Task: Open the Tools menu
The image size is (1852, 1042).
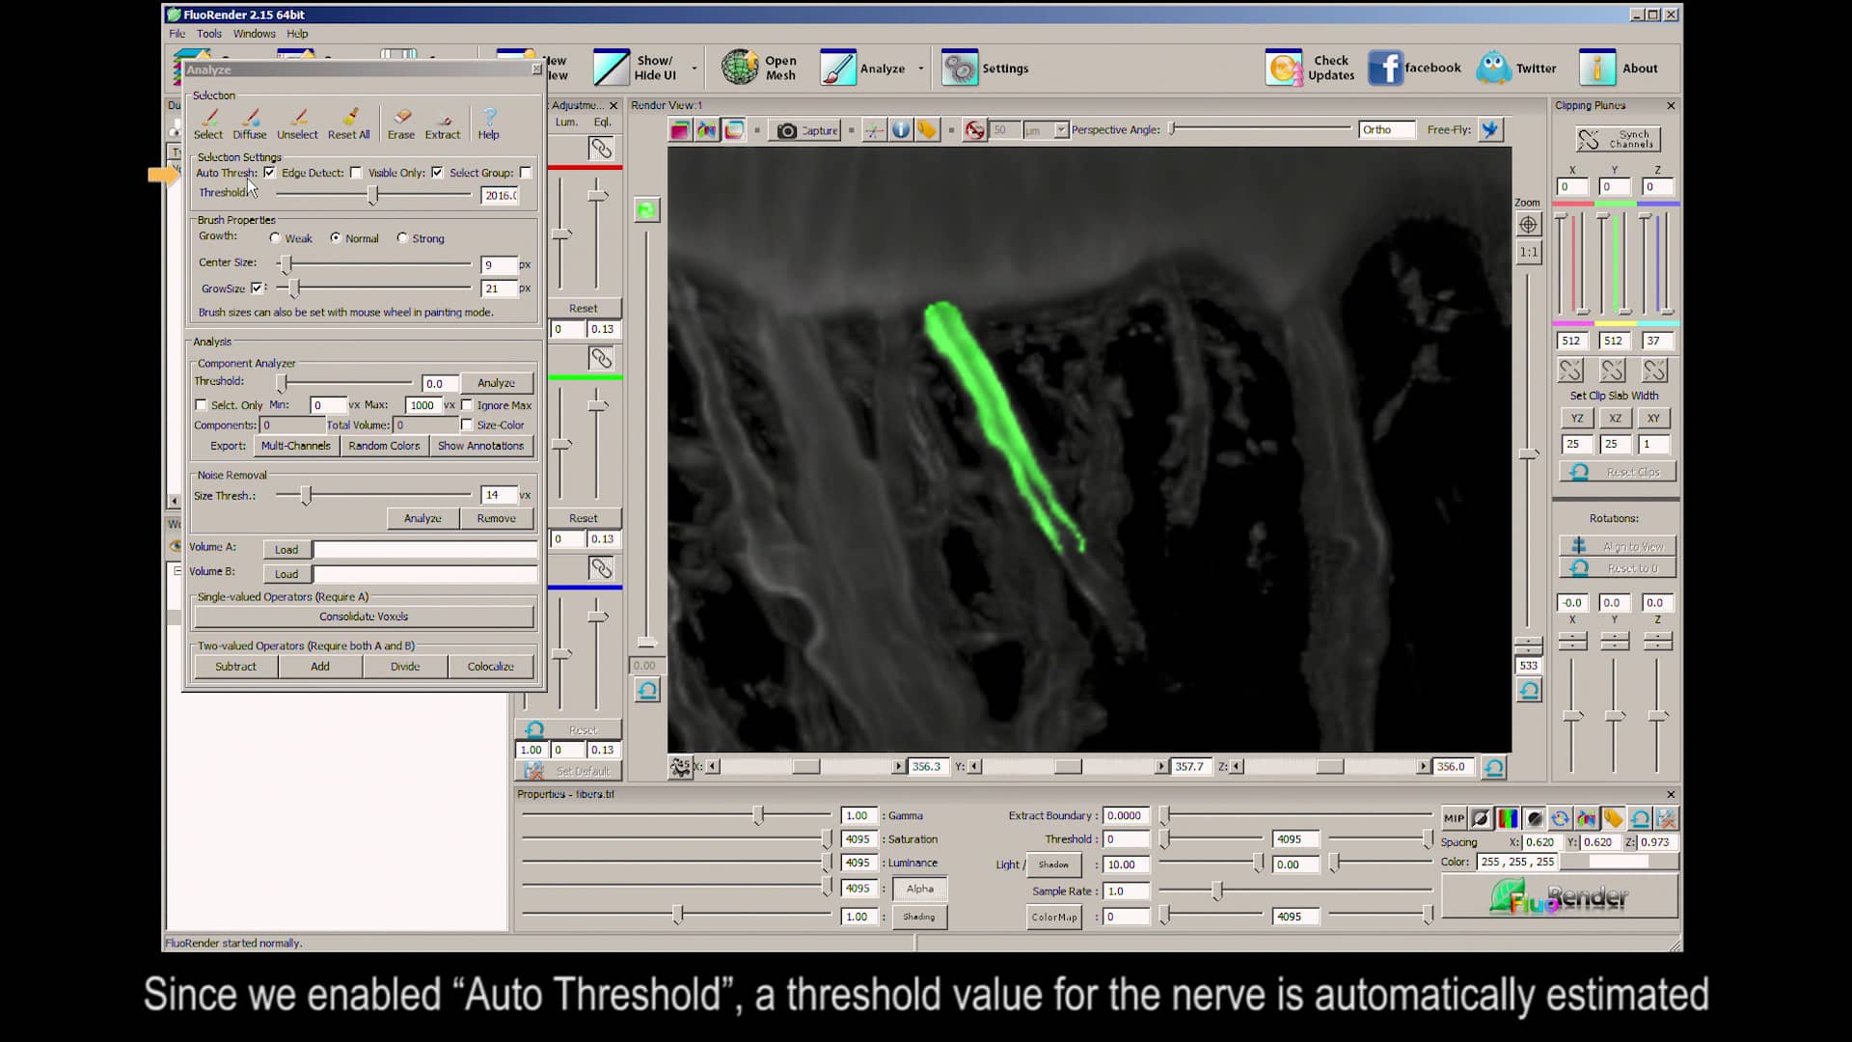Action: [209, 34]
